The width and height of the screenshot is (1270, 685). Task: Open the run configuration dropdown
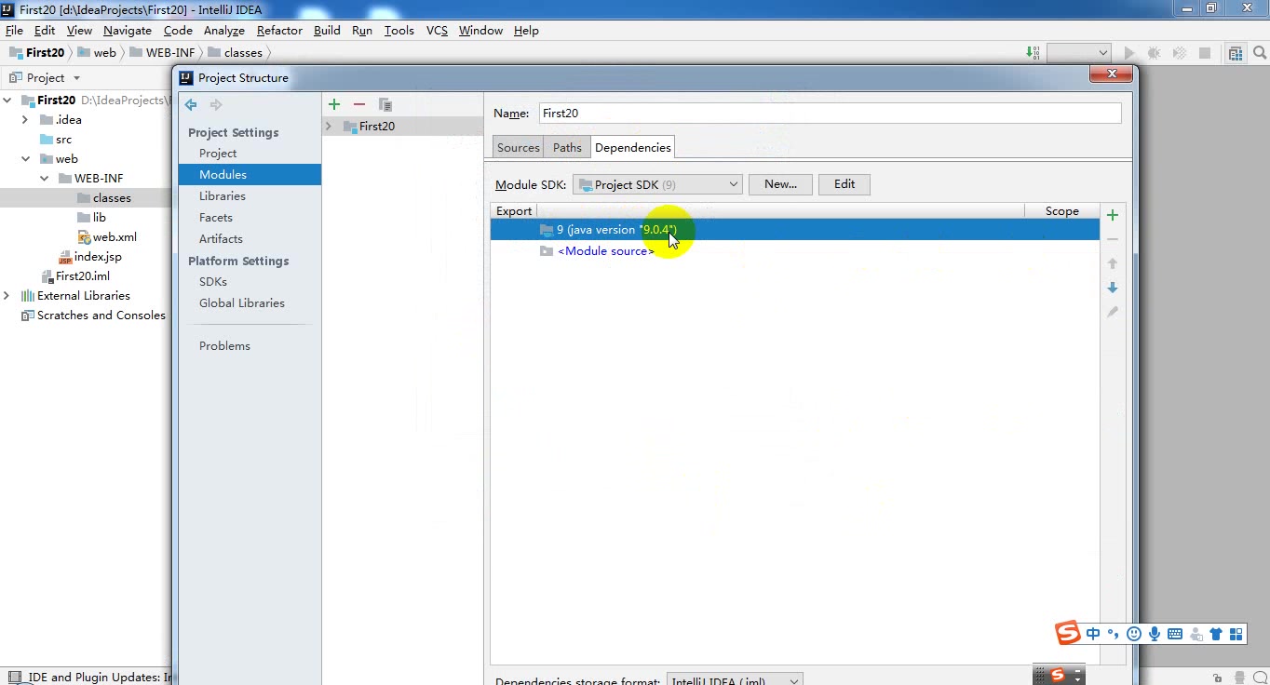[1079, 53]
